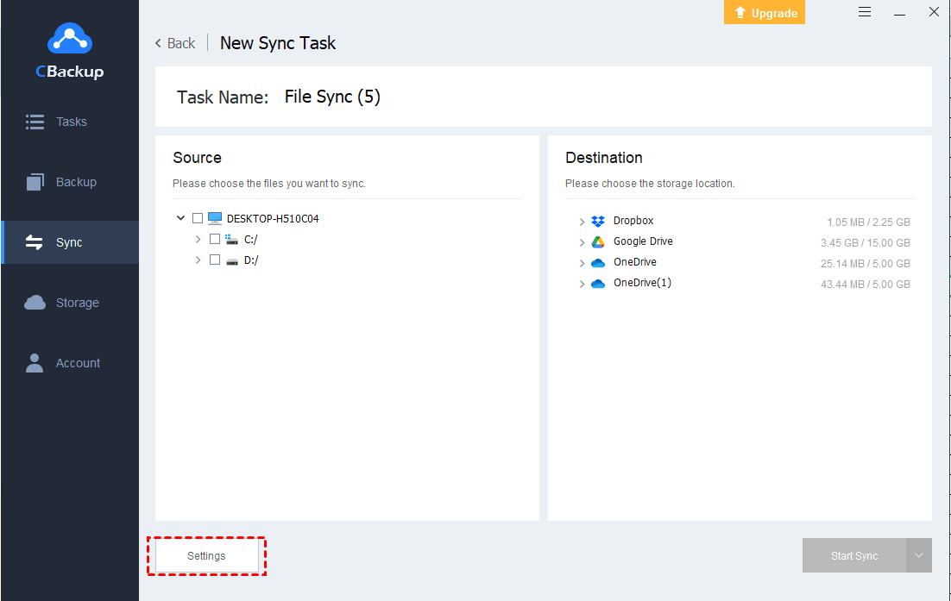Open the Start Sync dropdown arrow
The image size is (951, 601).
tap(919, 556)
